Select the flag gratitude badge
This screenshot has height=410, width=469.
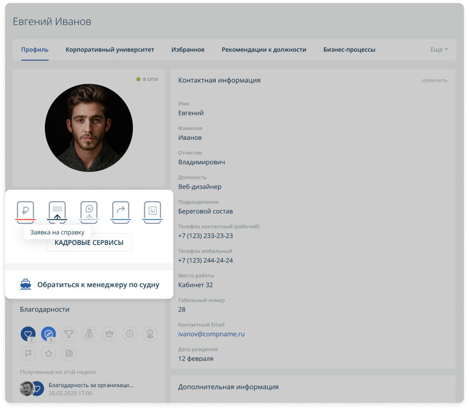tap(28, 353)
